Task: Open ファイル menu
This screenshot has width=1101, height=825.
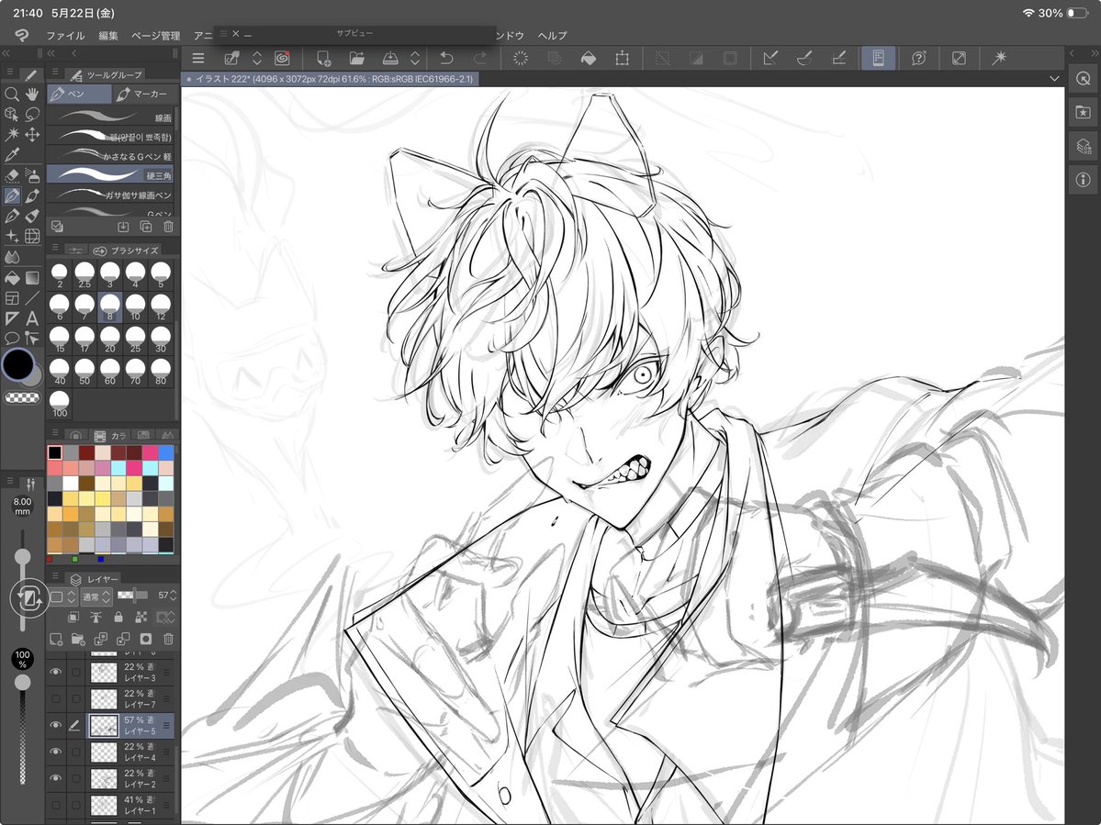Action: (x=64, y=35)
